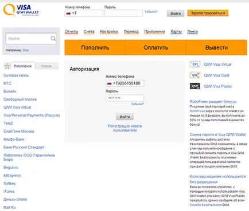
Task: Click the header Войти button
Action: (176, 13)
